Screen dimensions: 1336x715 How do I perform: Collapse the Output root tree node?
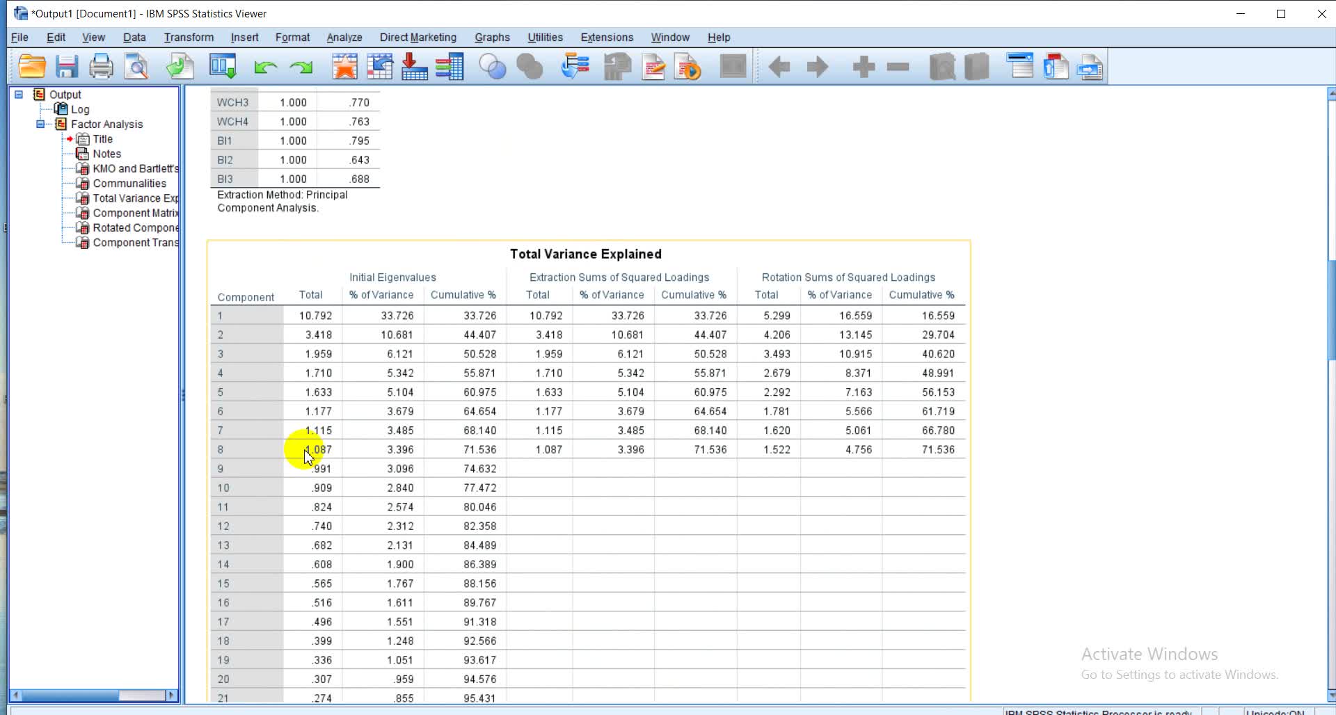[x=19, y=95]
